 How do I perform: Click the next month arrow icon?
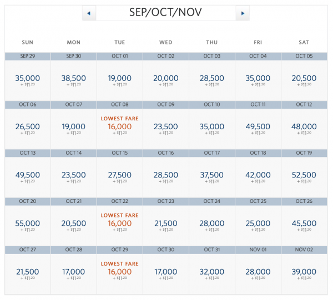click(x=242, y=13)
